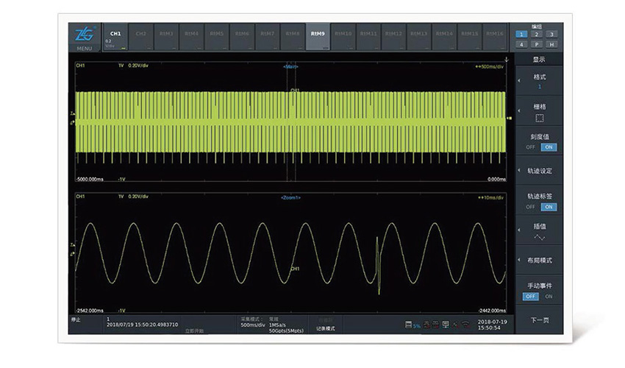The height and width of the screenshot is (368, 625).
Task: Set 手动事件 manual event to OFF
Action: click(531, 297)
